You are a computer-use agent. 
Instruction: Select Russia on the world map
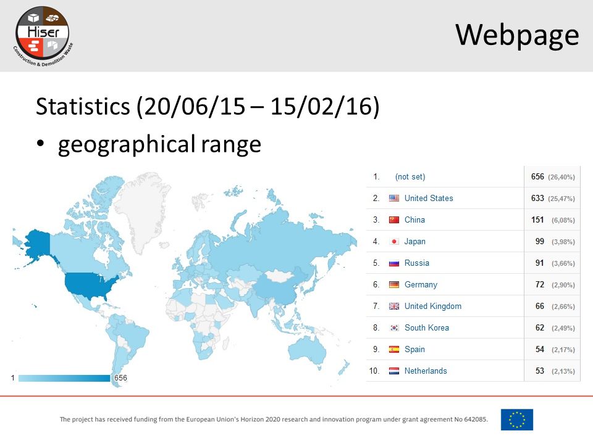point(280,242)
